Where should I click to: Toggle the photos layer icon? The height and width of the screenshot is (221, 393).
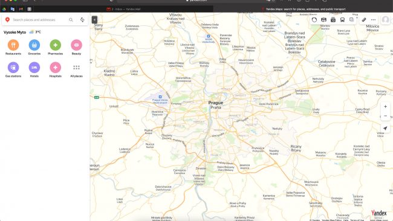333,20
